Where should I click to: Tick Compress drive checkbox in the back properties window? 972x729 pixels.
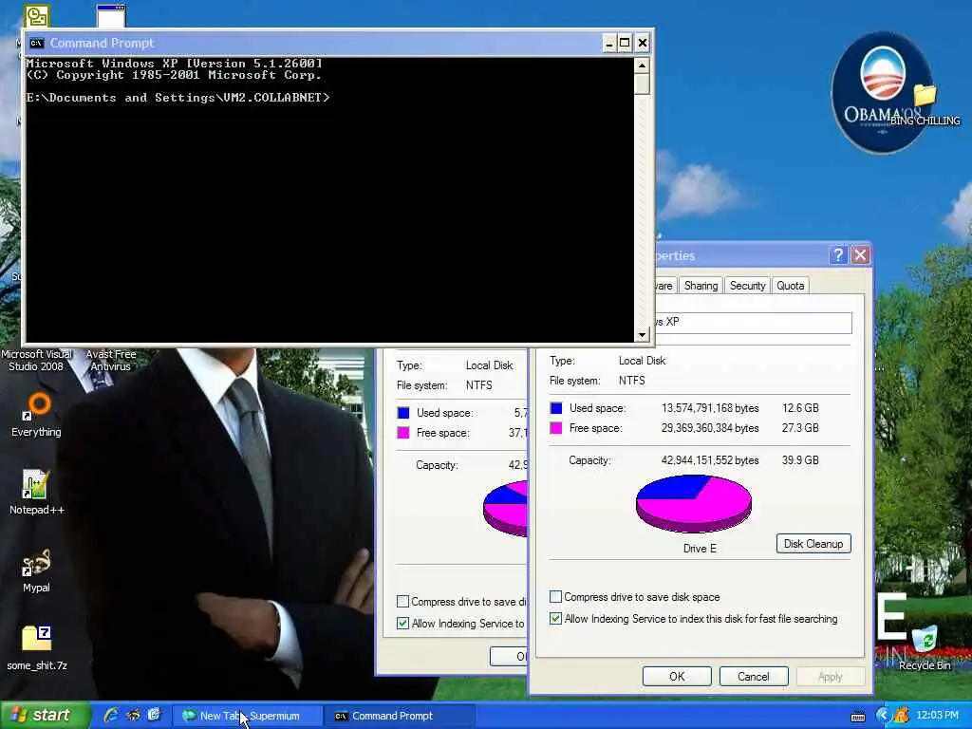tap(402, 601)
